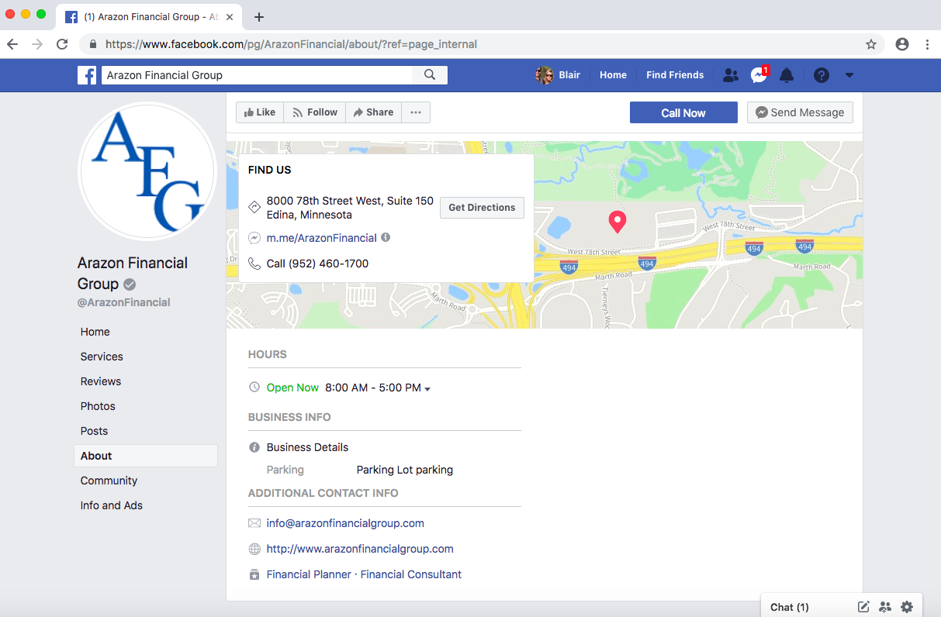Click the red location pin on map
941x617 pixels.
(x=617, y=221)
